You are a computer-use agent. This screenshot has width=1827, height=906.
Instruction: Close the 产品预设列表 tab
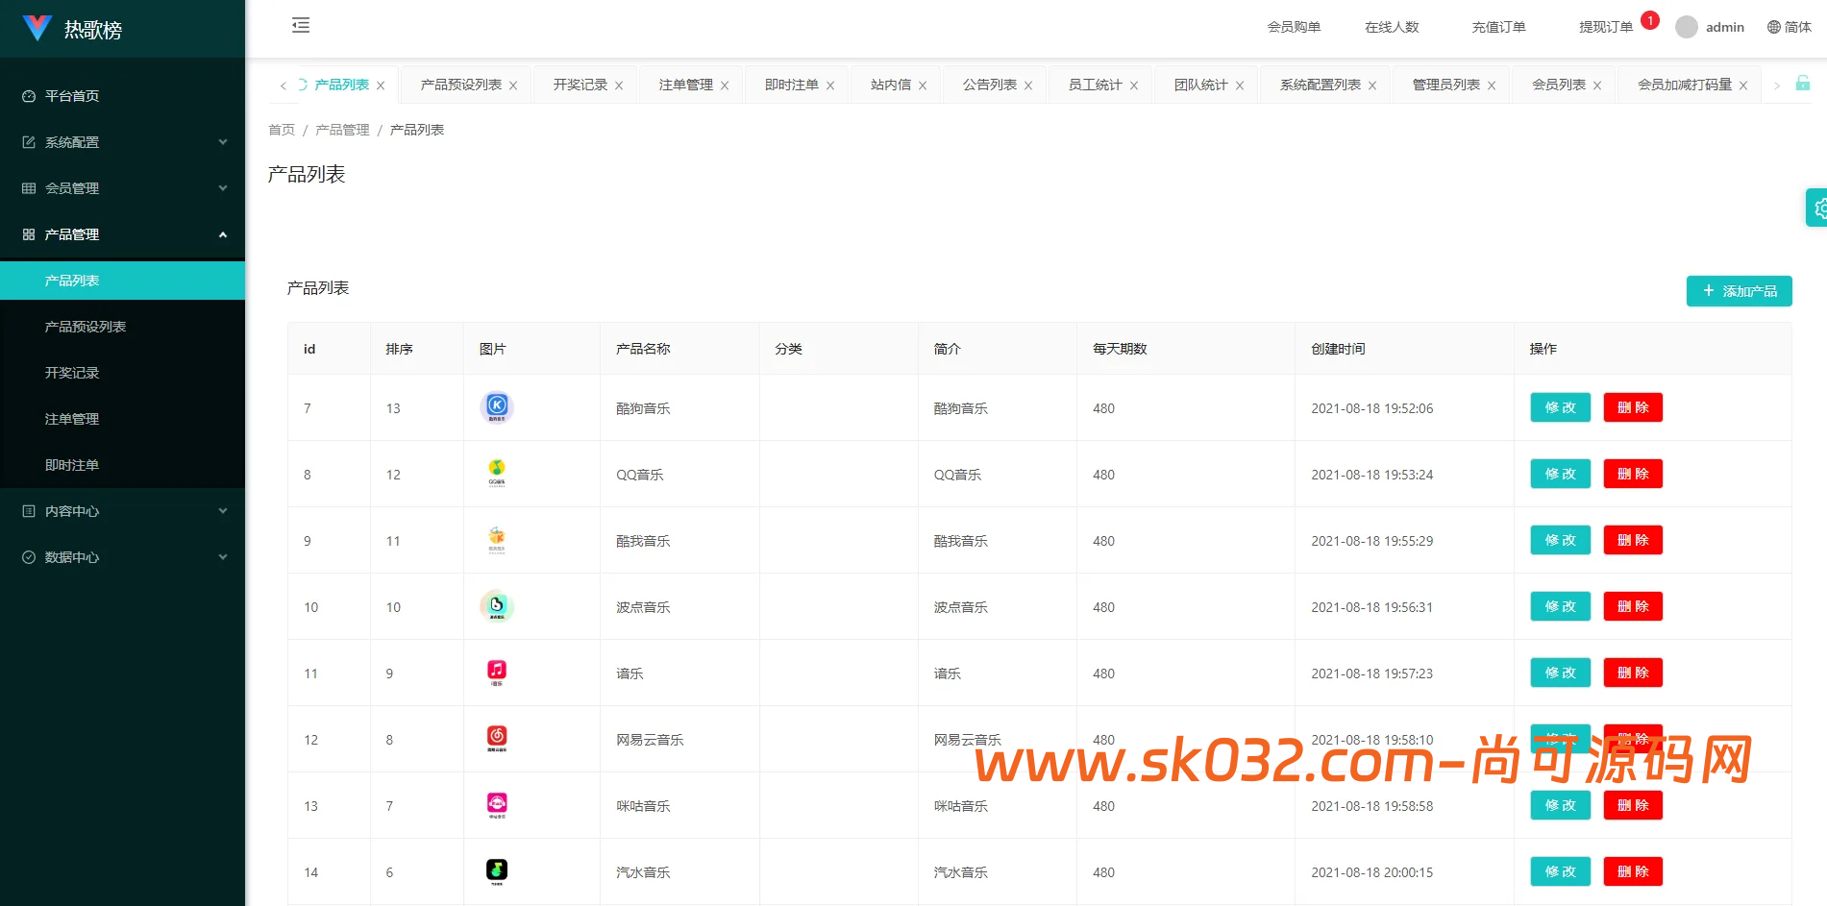pyautogui.click(x=513, y=86)
